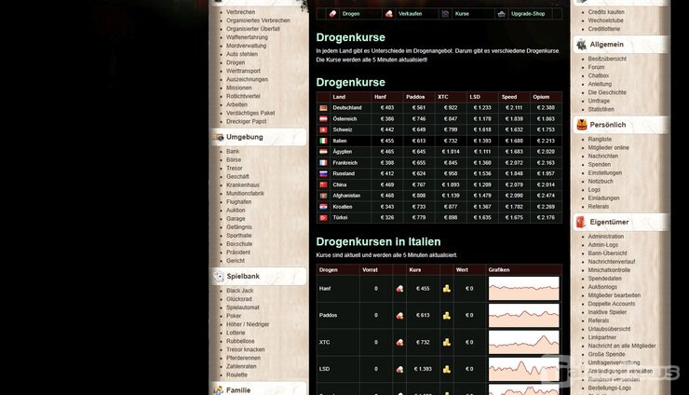Click the pill icon in Paddos row
689x395 pixels.
click(399, 316)
